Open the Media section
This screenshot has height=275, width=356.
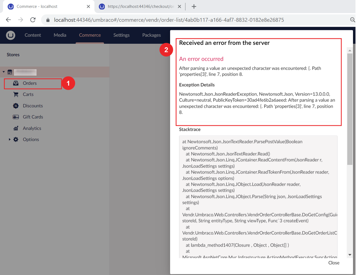[60, 35]
